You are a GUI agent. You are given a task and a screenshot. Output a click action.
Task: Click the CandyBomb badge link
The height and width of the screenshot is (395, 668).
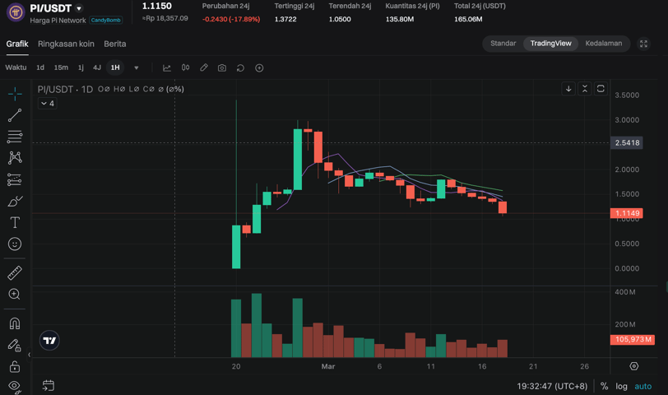point(106,20)
